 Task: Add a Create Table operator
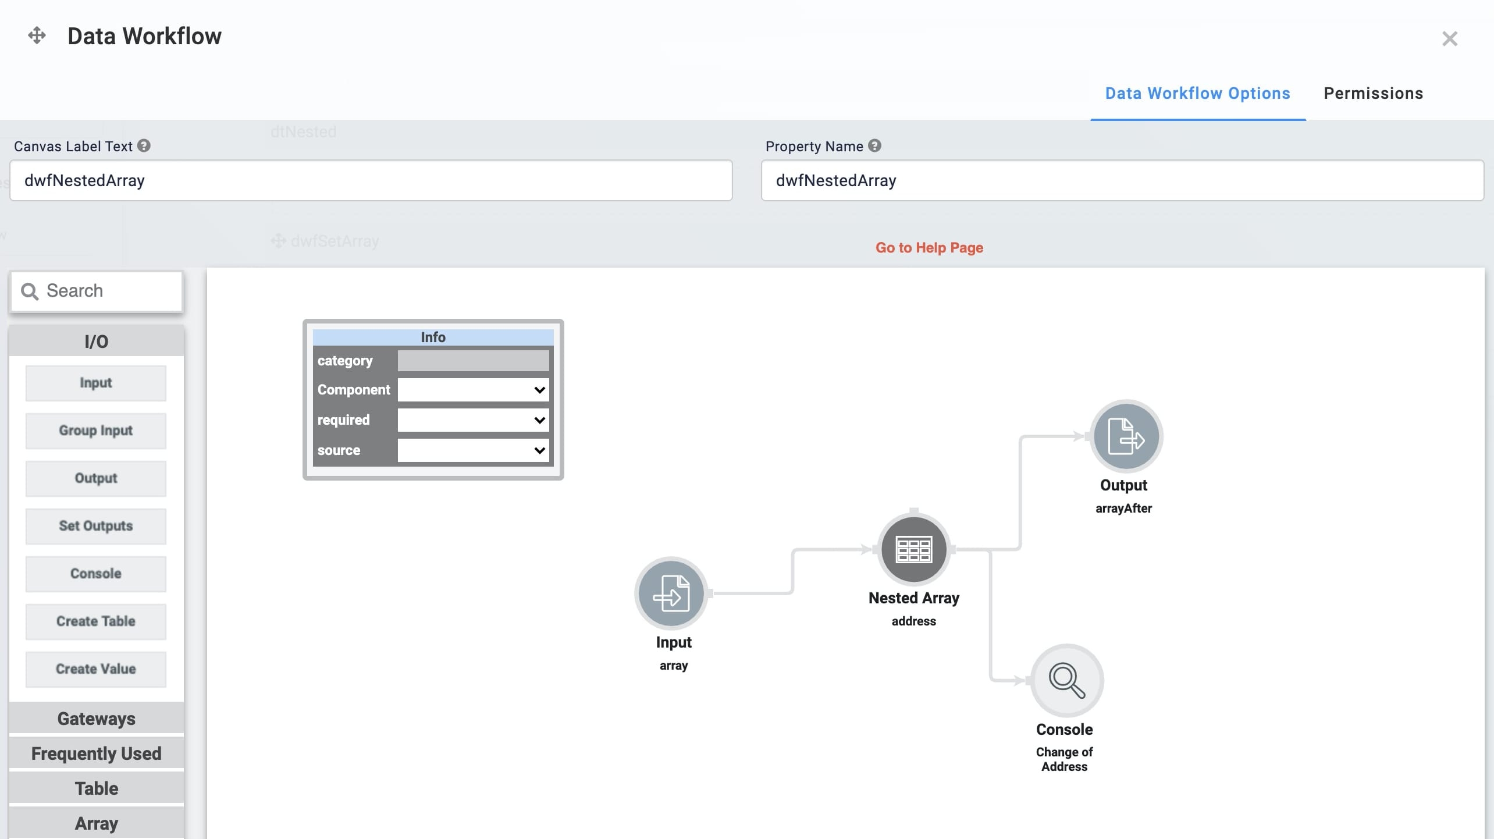pos(96,621)
